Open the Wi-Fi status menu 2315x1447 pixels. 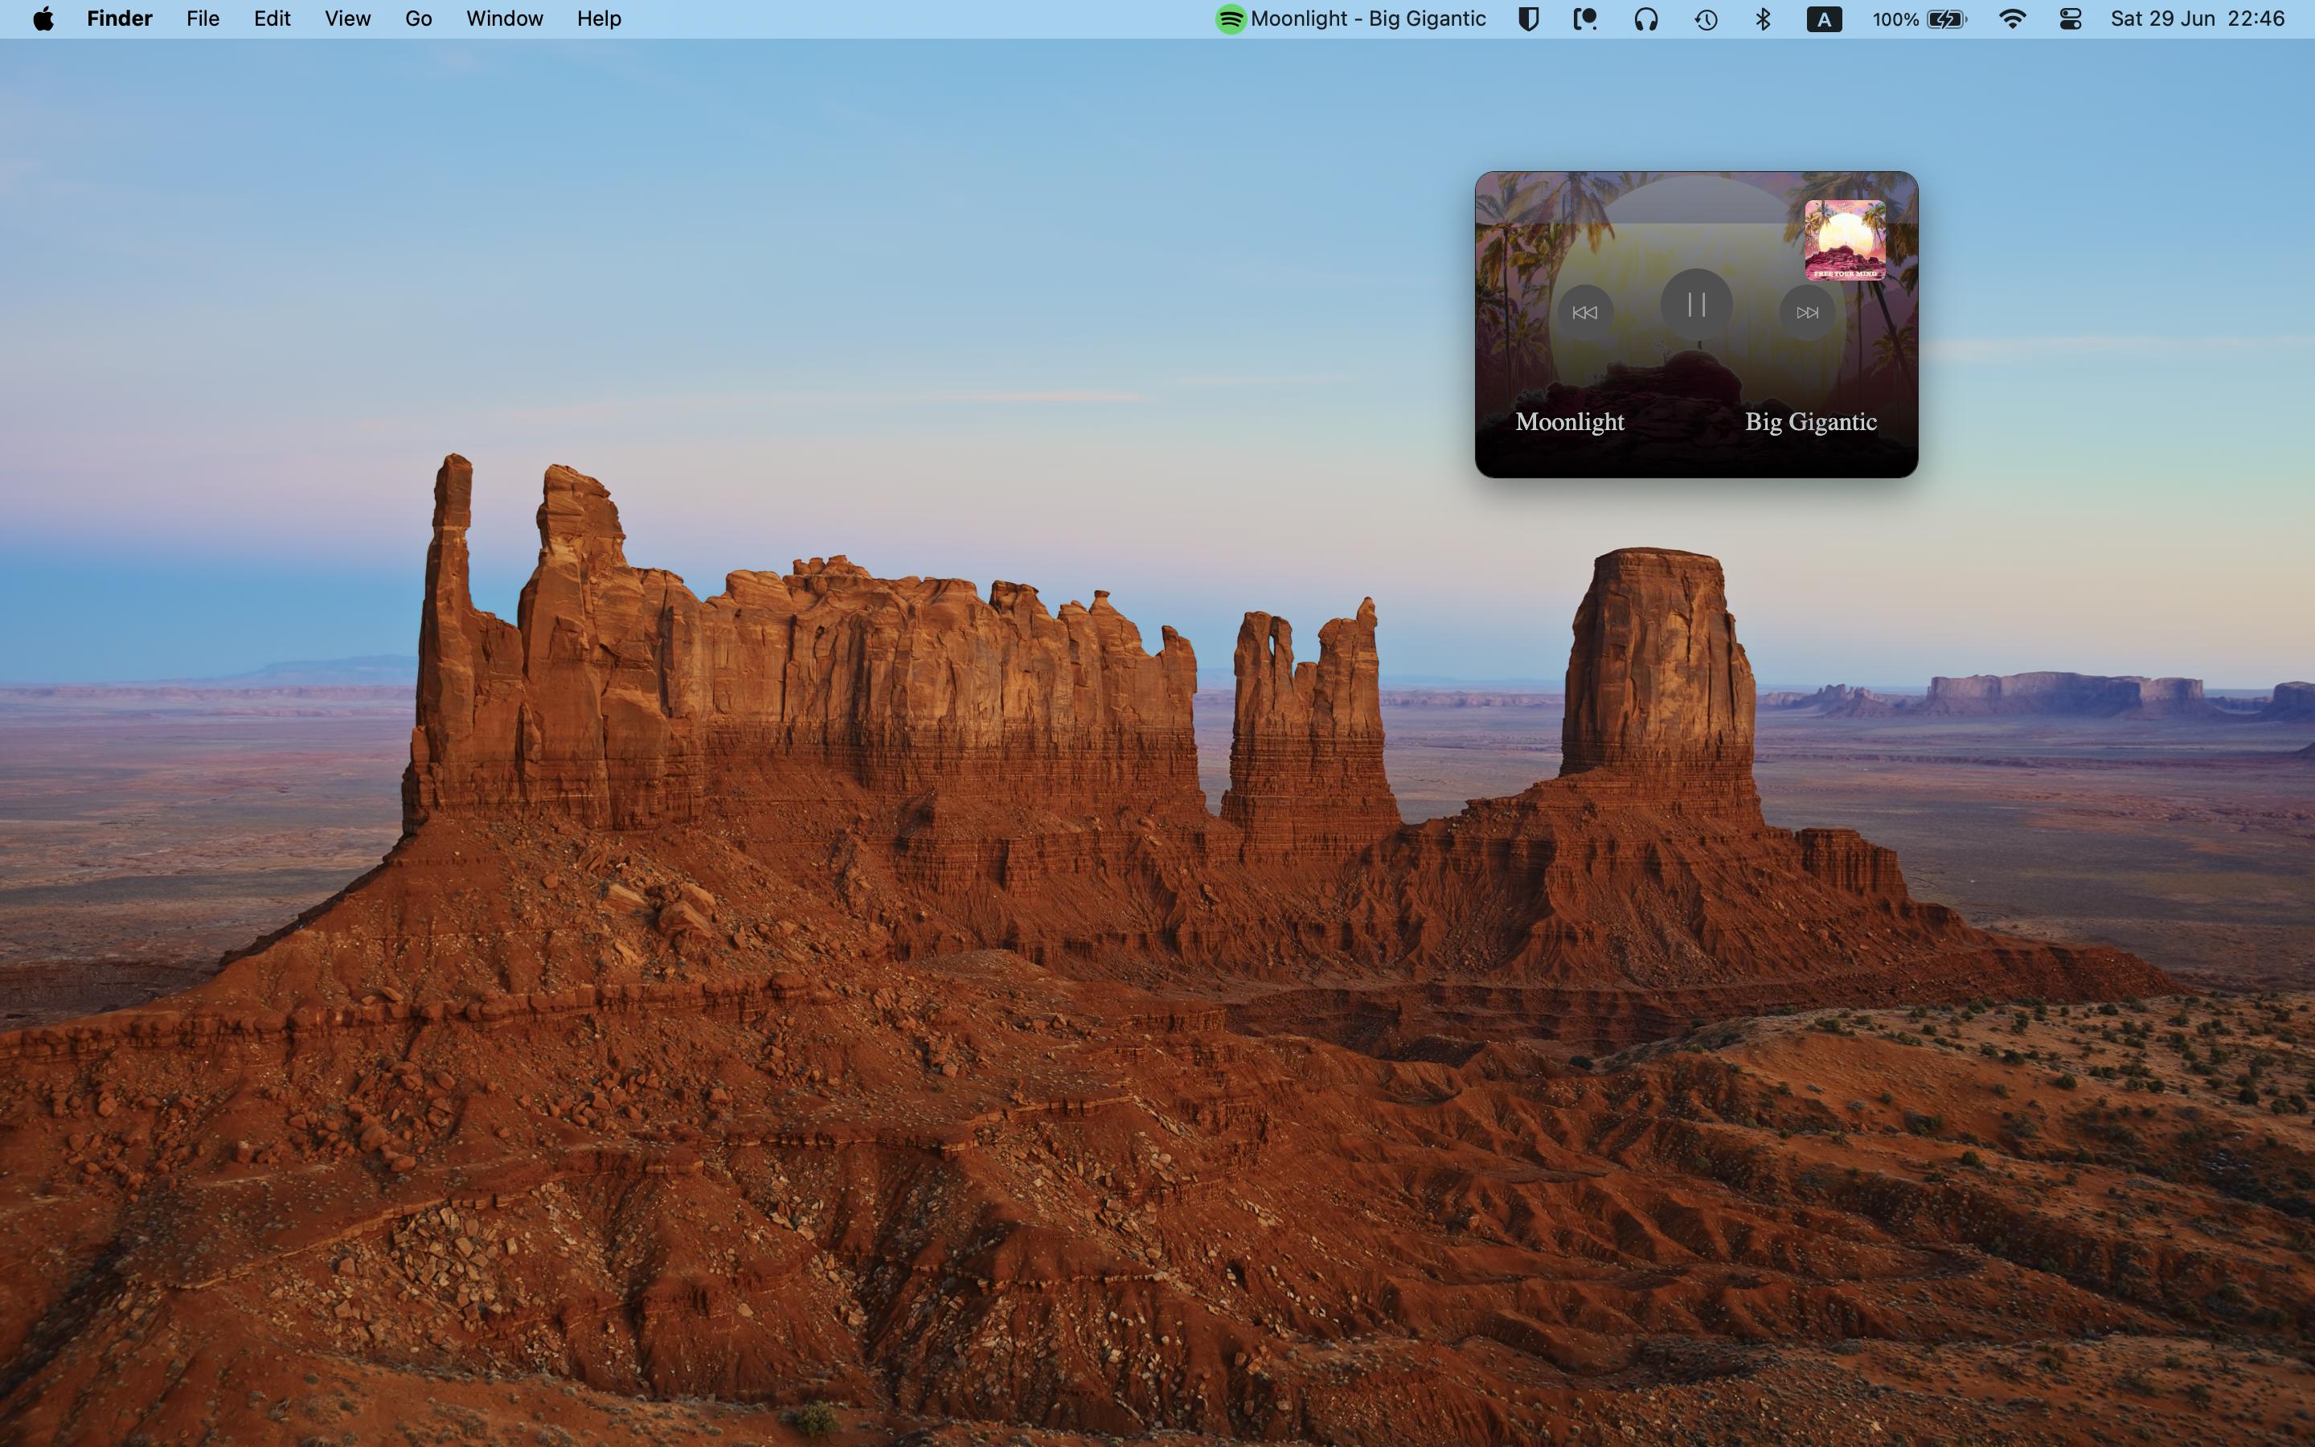click(2012, 19)
